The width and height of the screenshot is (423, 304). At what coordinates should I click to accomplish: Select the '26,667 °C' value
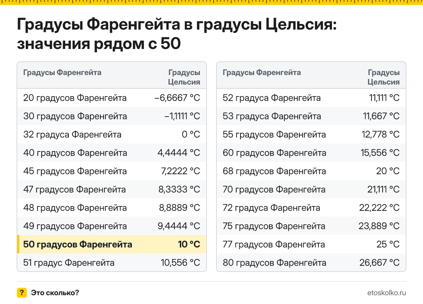tap(380, 263)
